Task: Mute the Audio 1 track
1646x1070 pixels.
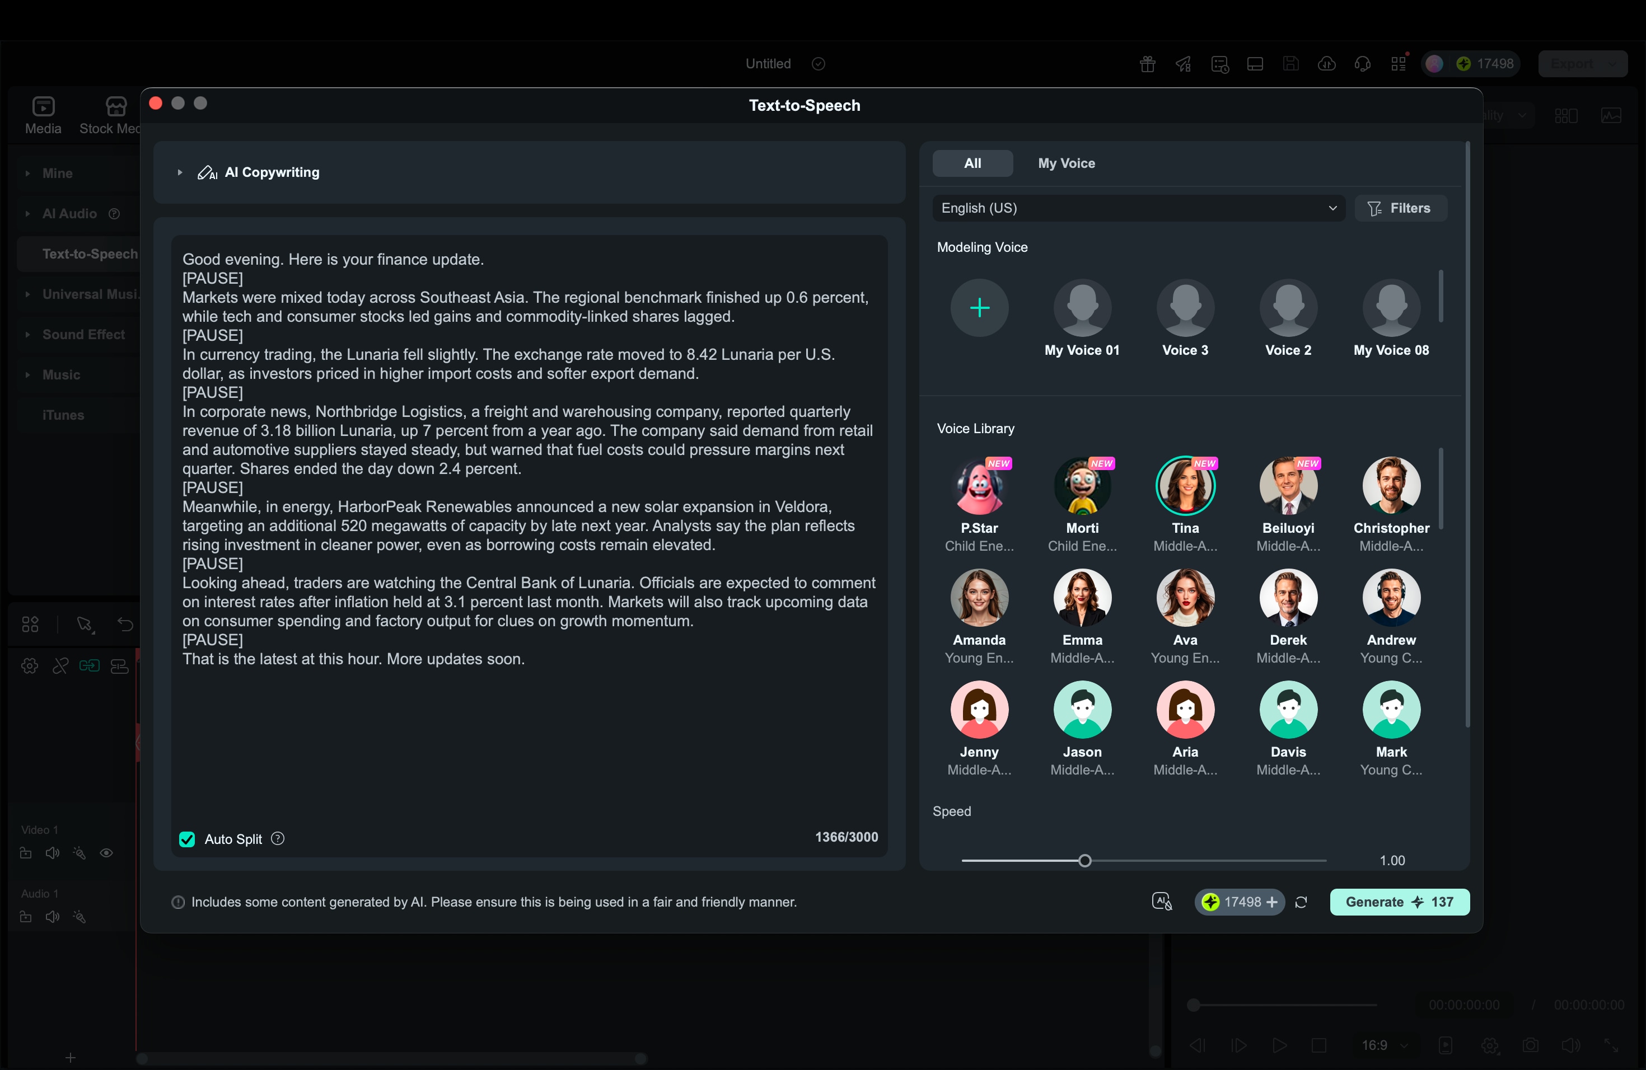Action: coord(52,917)
